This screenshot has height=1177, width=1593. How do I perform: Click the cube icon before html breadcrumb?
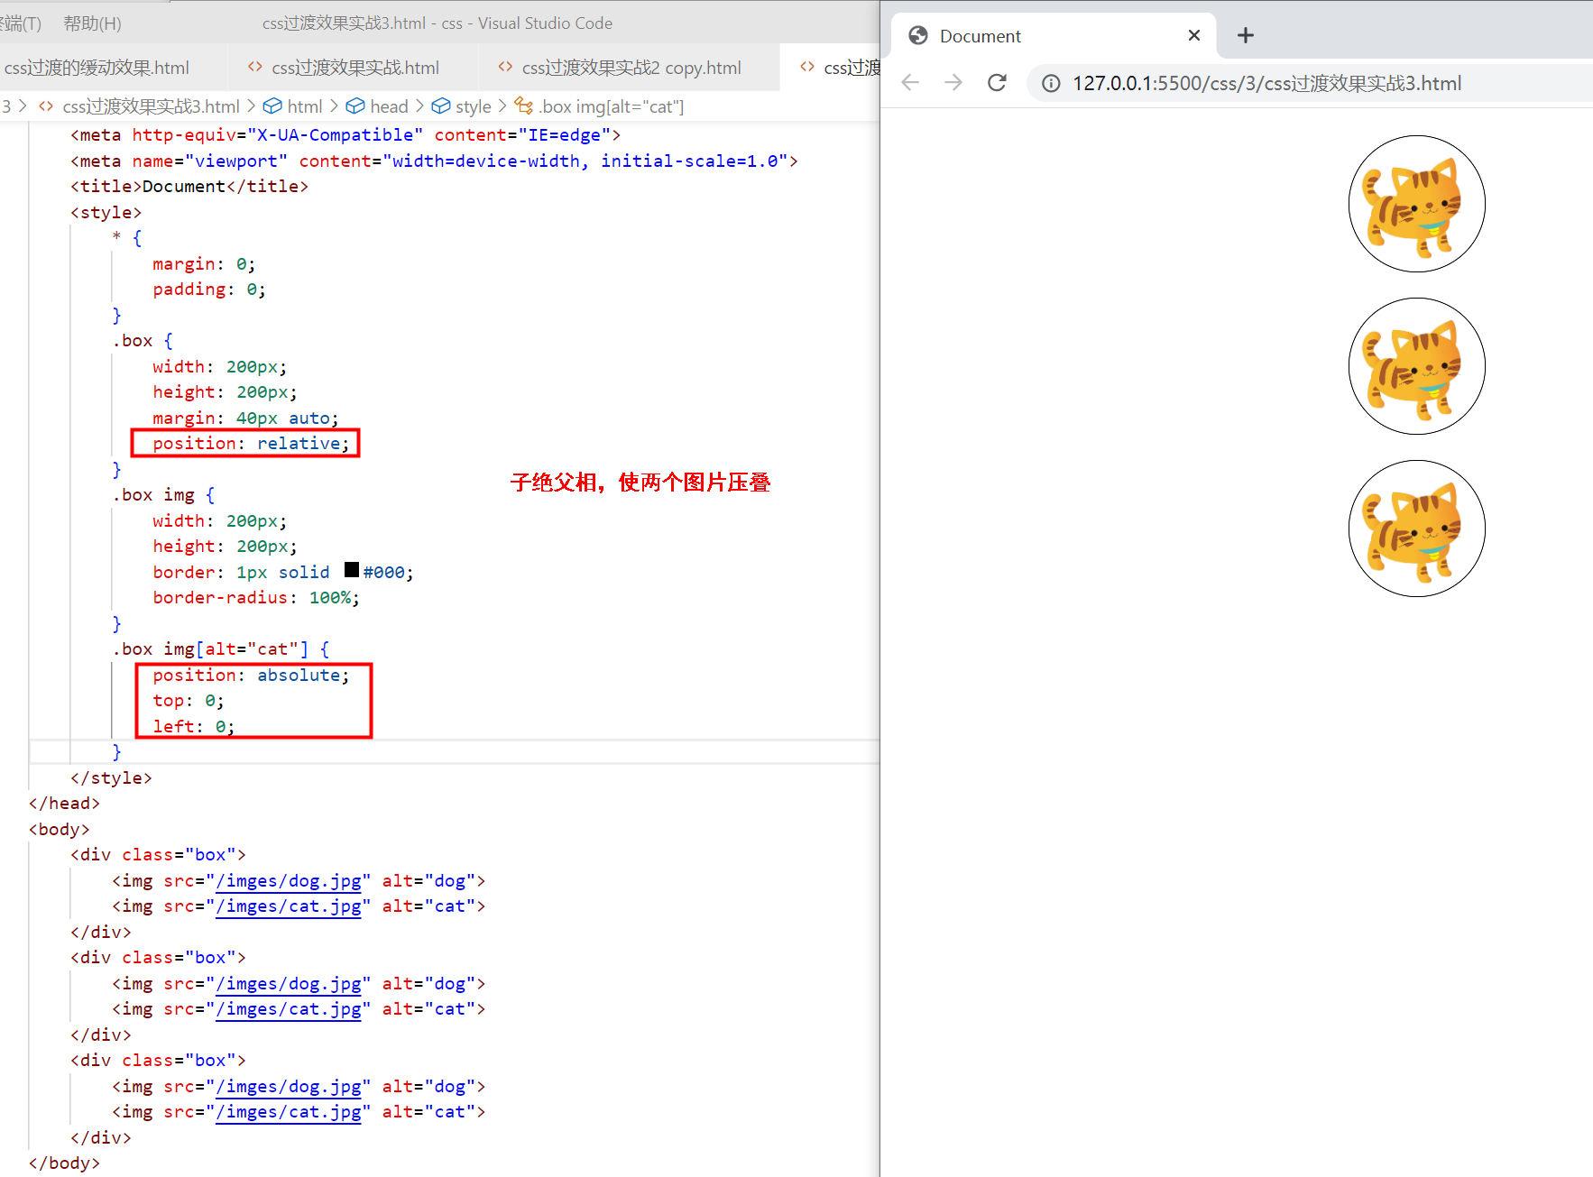[272, 106]
